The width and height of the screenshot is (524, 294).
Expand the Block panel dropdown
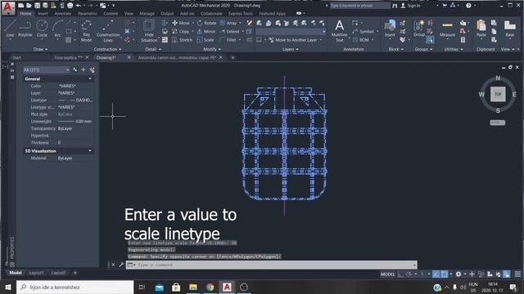pyautogui.click(x=396, y=49)
